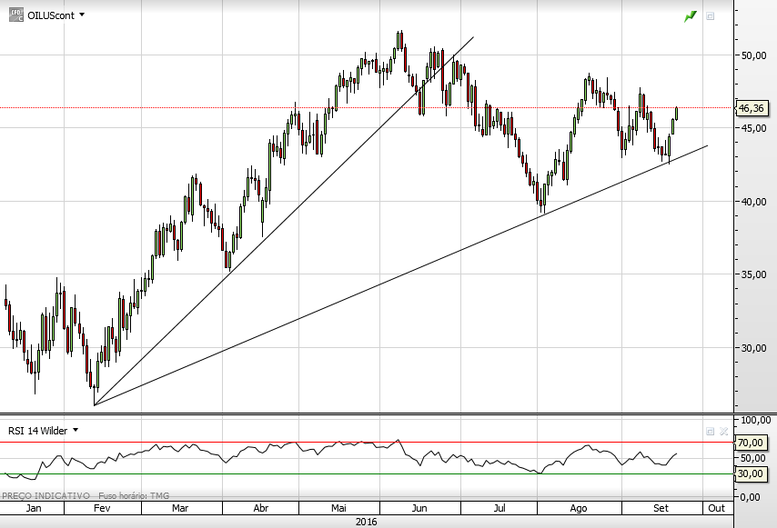This screenshot has width=777, height=528.
Task: Click the Fev month label on the time axis
Action: coord(102,508)
